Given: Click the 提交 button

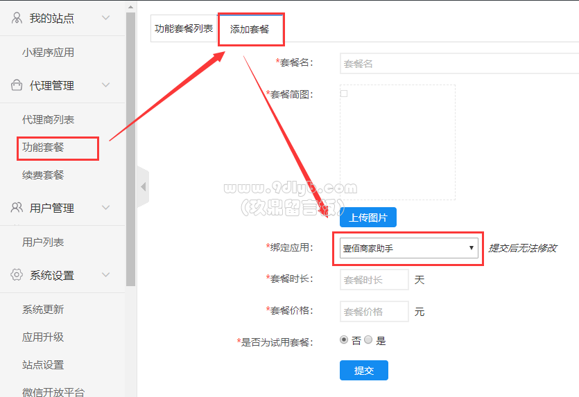Looking at the screenshot, I should [364, 370].
